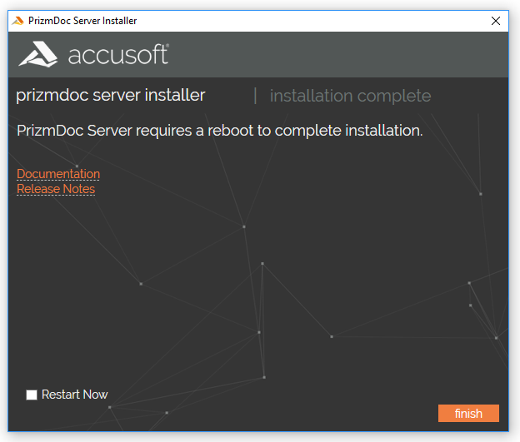Screen dimensions: 520x442
Task: Click the Accusoft logo in header
Action: 93,54
